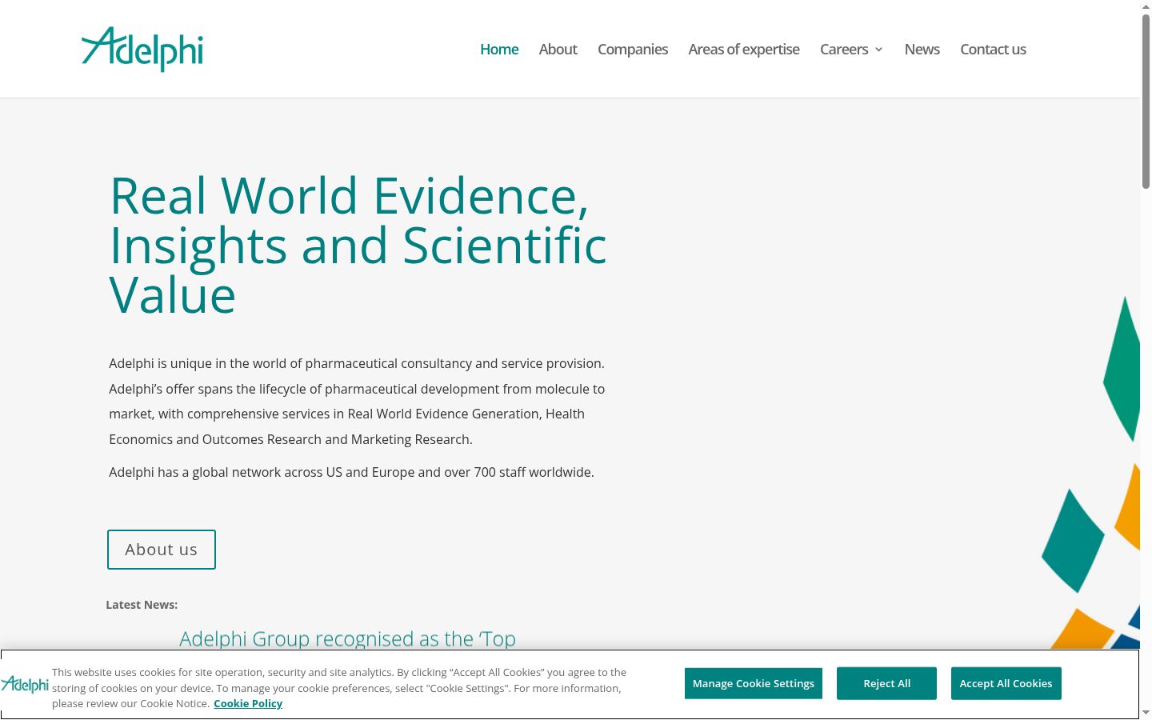The image size is (1152, 720).
Task: Open the Cookie Policy link
Action: [248, 703]
